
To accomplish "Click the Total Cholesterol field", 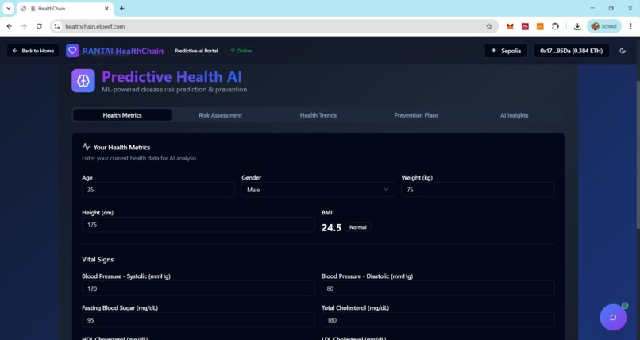I will [438, 320].
